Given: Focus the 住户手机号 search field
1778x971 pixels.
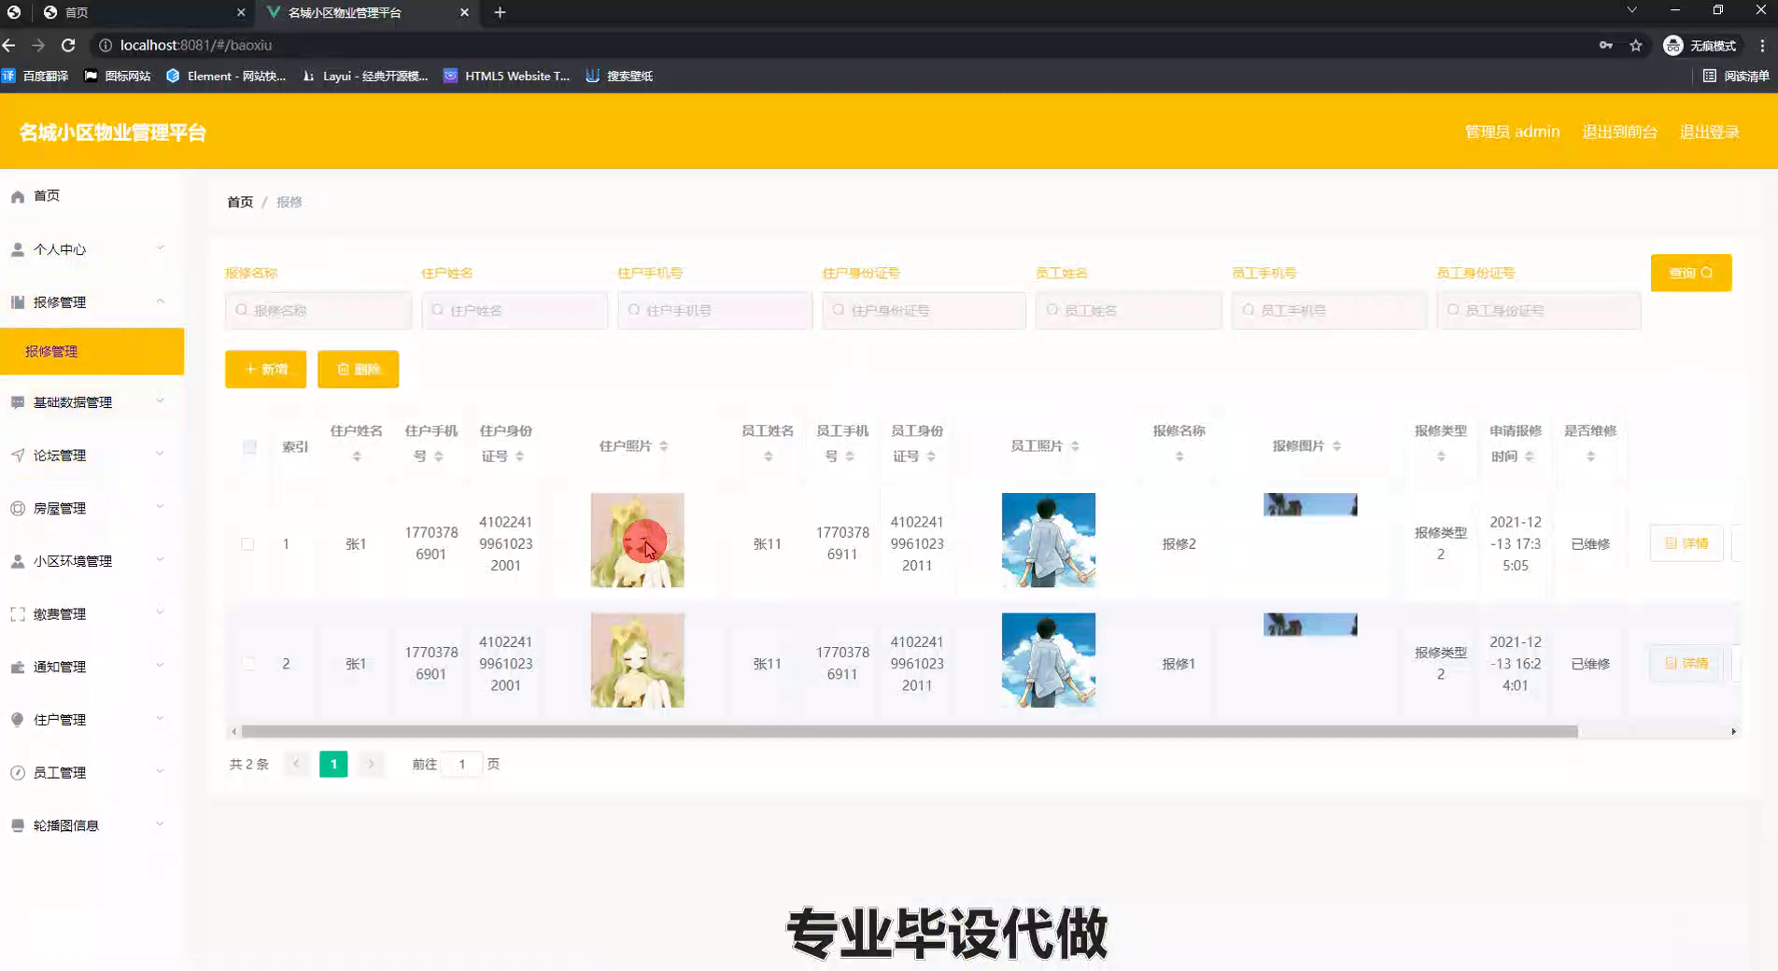Looking at the screenshot, I should (714, 310).
